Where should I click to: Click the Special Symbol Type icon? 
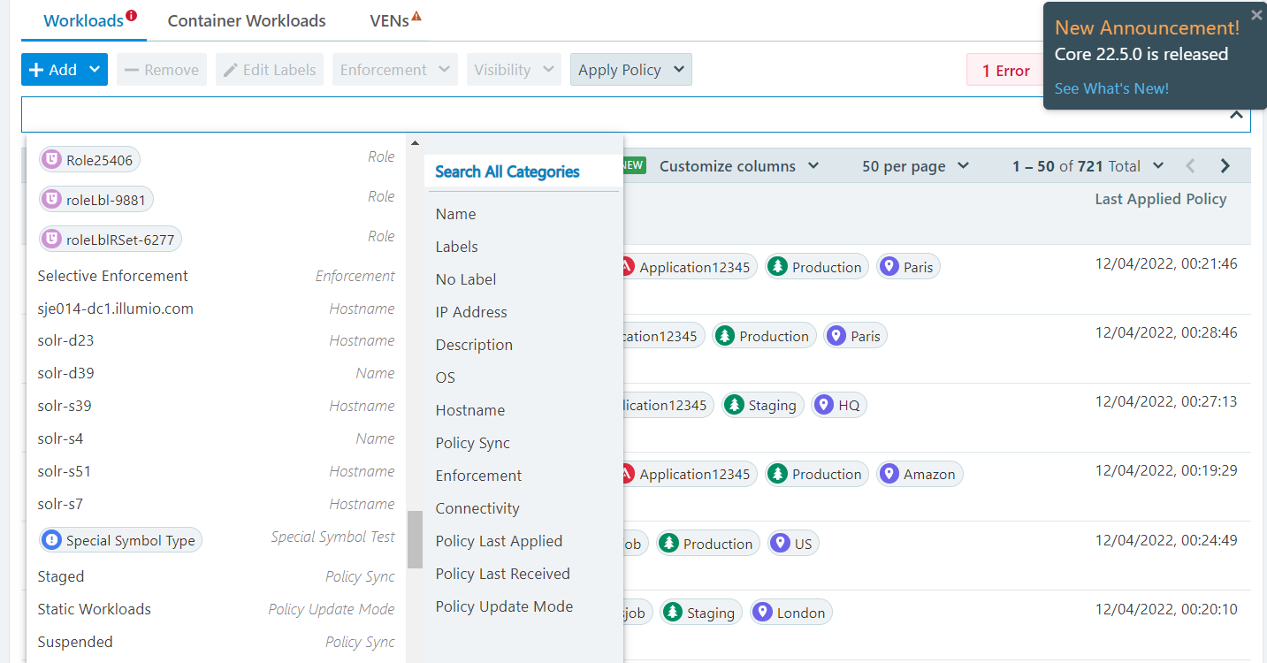pyautogui.click(x=52, y=540)
